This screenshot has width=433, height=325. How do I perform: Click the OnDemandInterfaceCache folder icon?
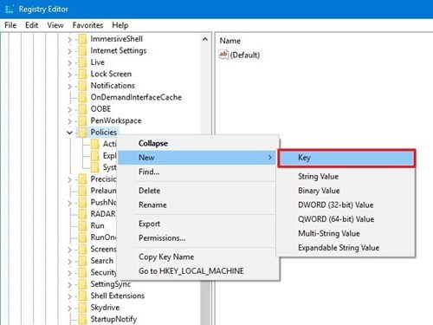[82, 97]
